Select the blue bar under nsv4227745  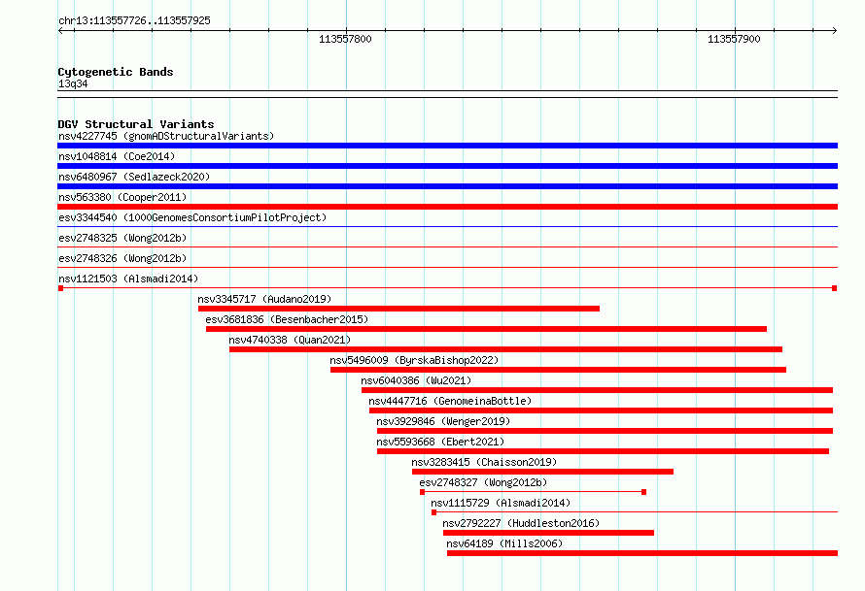[x=447, y=146]
